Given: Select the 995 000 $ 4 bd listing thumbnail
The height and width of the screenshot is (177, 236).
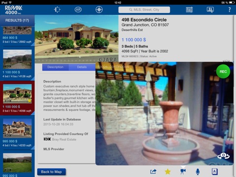Looking at the screenshot, I should [x=17, y=128].
